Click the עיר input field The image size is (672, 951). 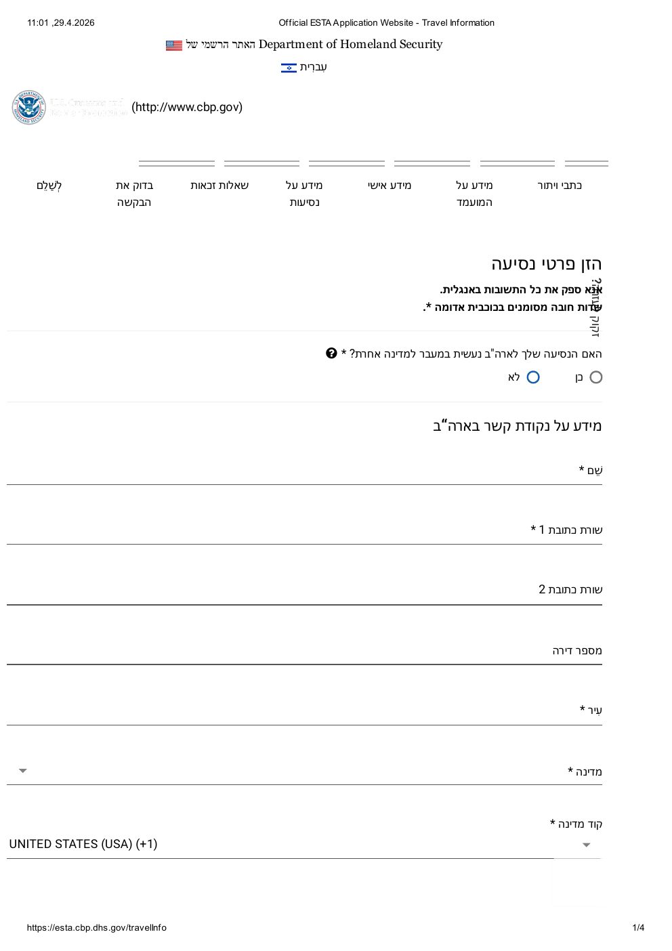pyautogui.click(x=305, y=720)
